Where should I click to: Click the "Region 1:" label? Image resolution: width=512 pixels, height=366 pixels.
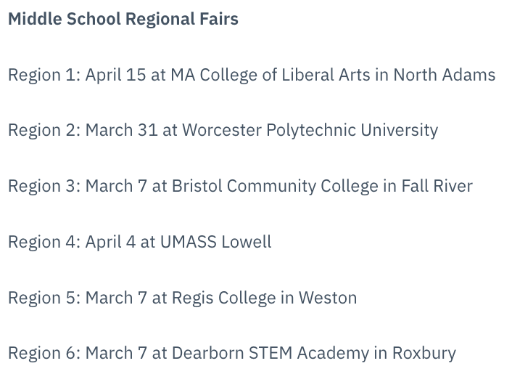pyautogui.click(x=44, y=75)
